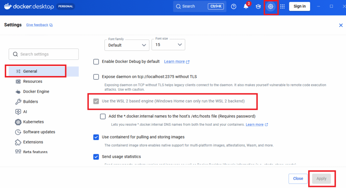Click the magnifier icon in header search
This screenshot has width=346, height=188.
(178, 6)
